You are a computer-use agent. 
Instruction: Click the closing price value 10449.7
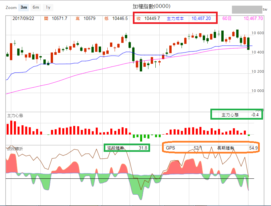click(x=152, y=19)
